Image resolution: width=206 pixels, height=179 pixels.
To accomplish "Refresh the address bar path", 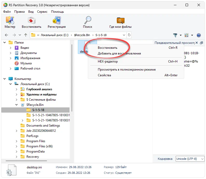I will pos(129,35).
